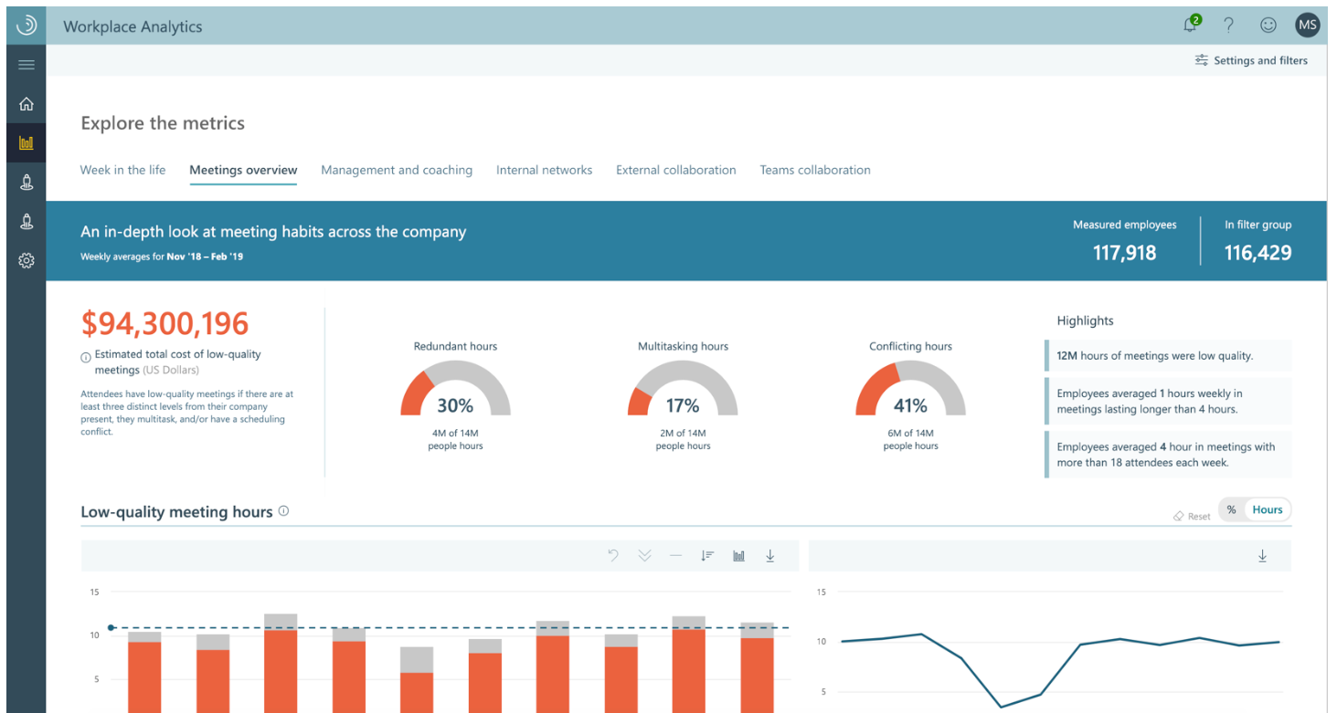
Task: Open the notifications bell
Action: click(x=1190, y=26)
